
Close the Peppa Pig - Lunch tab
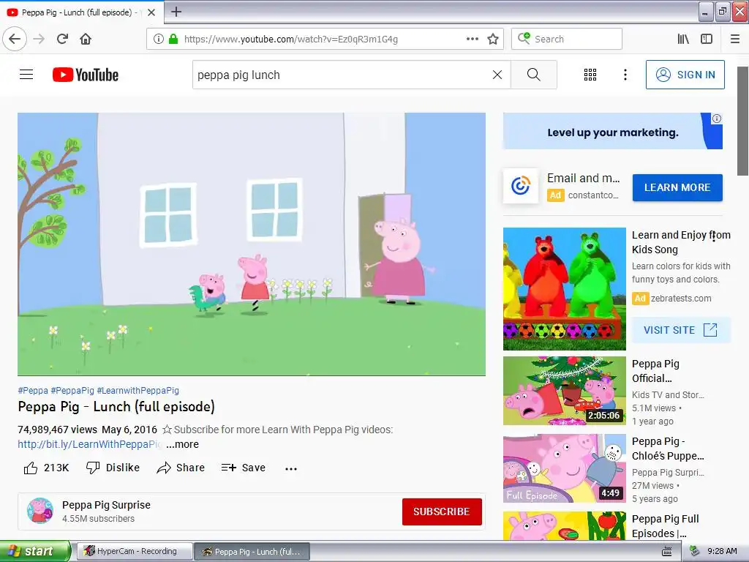coord(151,12)
